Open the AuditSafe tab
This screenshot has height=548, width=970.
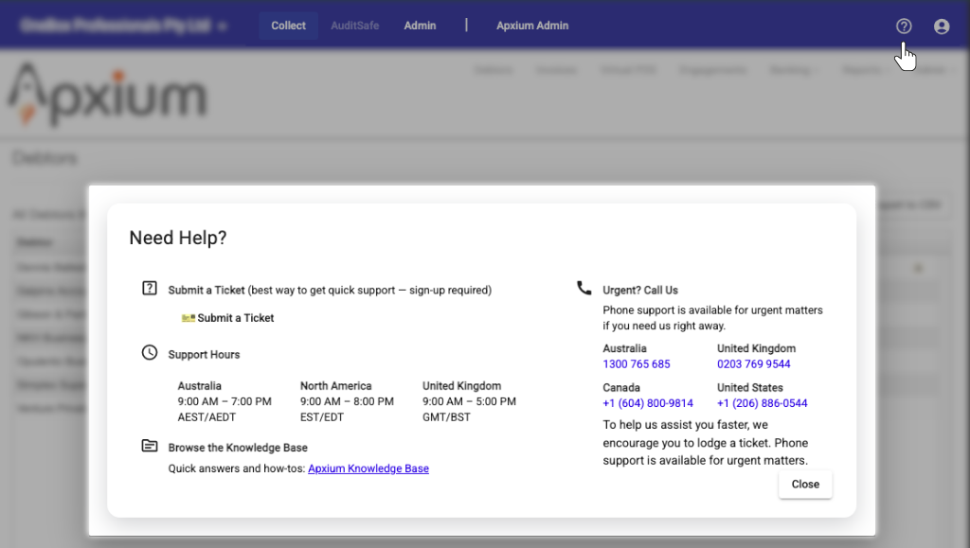click(354, 26)
